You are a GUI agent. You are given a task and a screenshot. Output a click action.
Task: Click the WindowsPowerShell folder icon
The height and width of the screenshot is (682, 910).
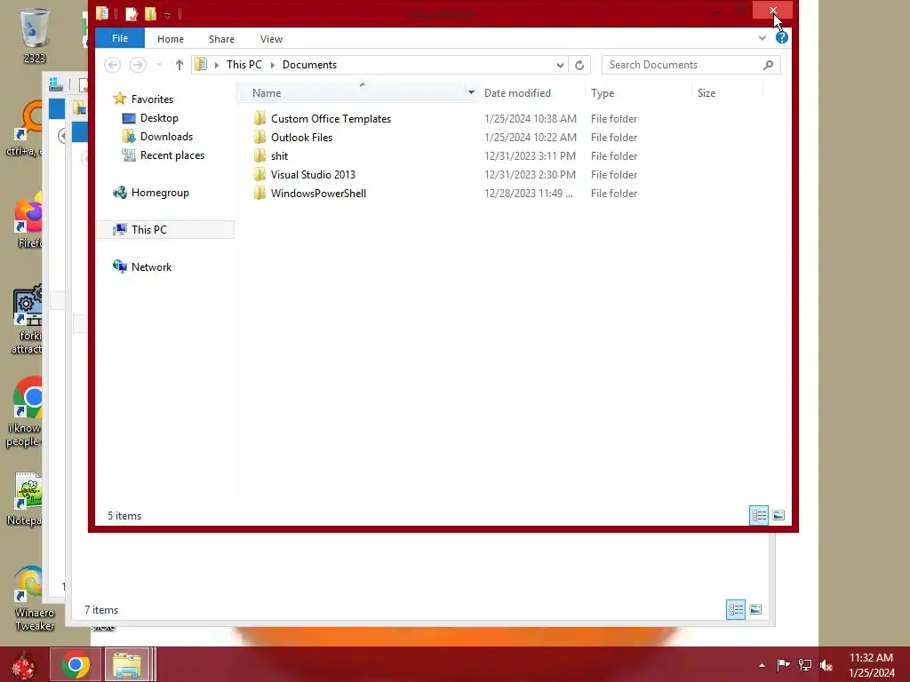click(259, 193)
